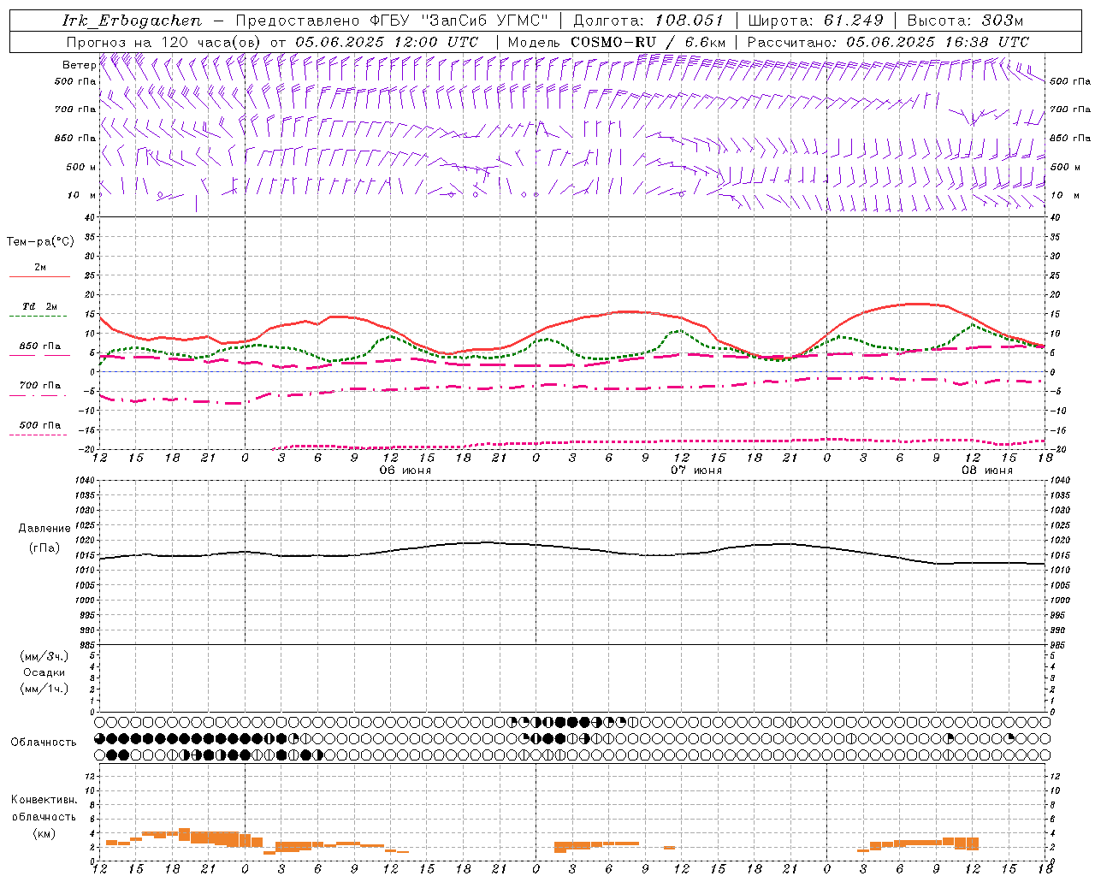Click the '2м' temperature legend entry
Screen dimensions: 1095x876
coord(40,267)
